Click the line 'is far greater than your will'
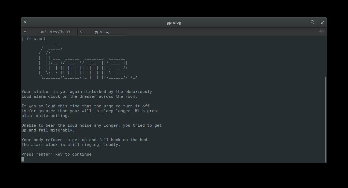The width and height of the screenshot is (348, 188). click(90, 111)
